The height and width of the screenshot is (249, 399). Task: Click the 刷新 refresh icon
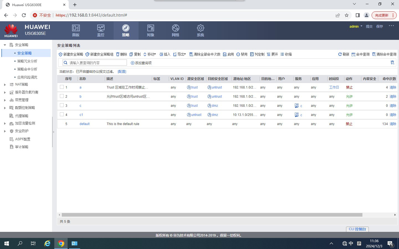point(340,54)
